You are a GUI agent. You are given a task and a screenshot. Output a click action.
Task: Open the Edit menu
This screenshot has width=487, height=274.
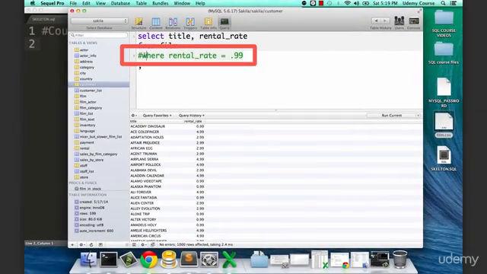(86, 3)
